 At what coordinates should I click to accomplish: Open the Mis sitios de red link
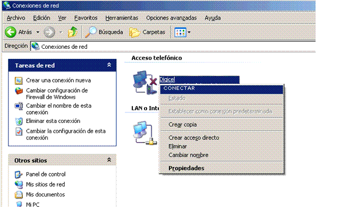coord(45,184)
